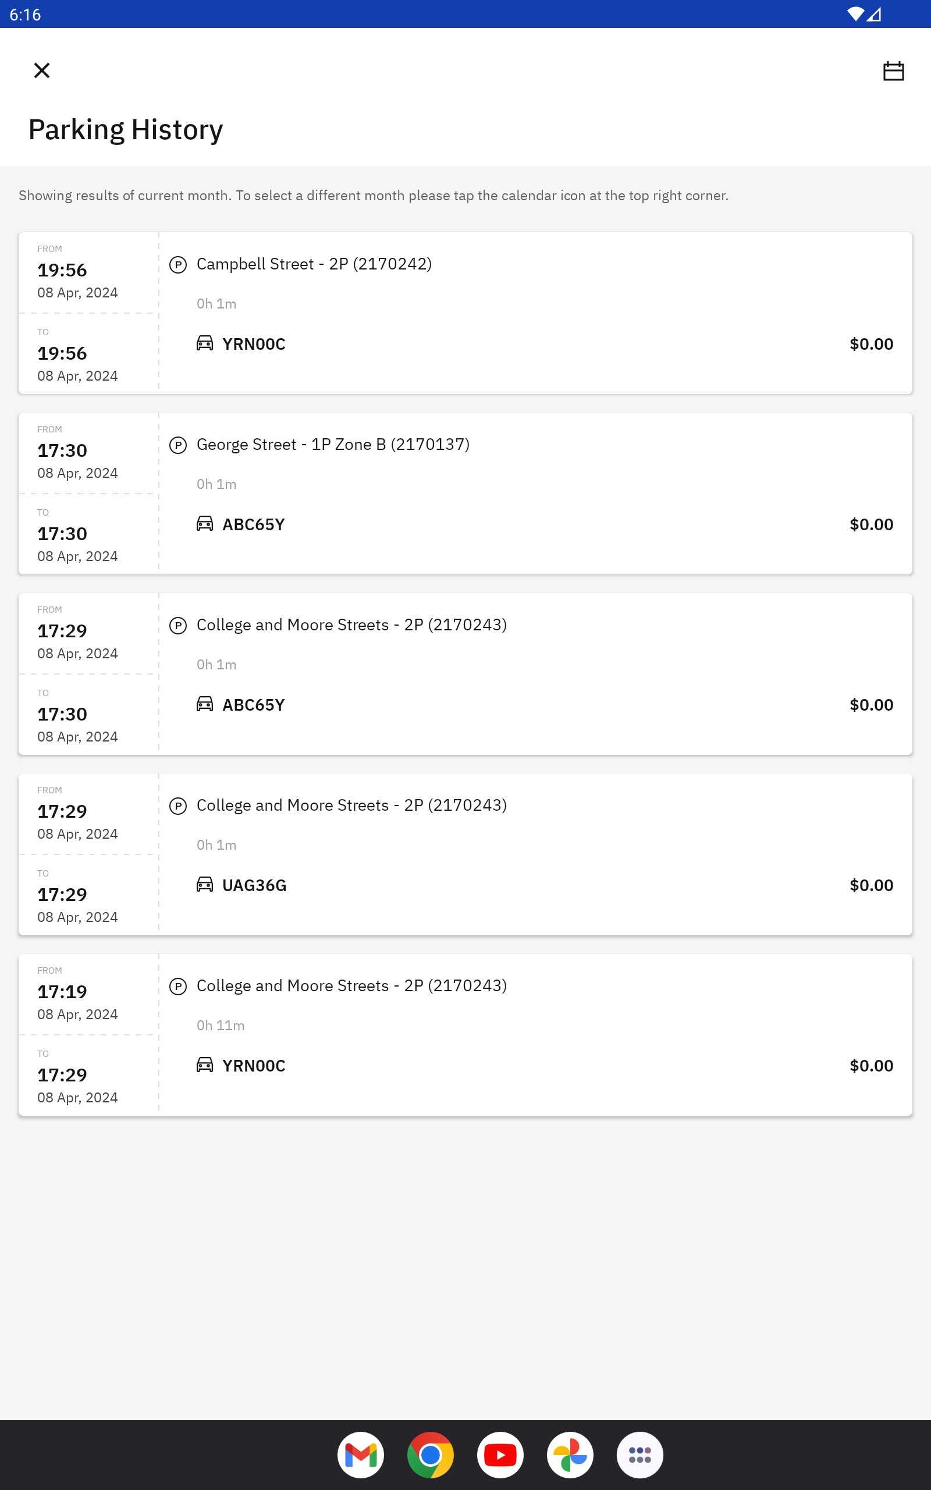This screenshot has height=1490, width=931.
Task: Tap the $0.00 fee on Campbell Street
Action: coord(871,344)
